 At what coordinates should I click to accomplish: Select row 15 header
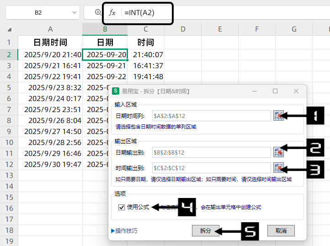point(9,197)
